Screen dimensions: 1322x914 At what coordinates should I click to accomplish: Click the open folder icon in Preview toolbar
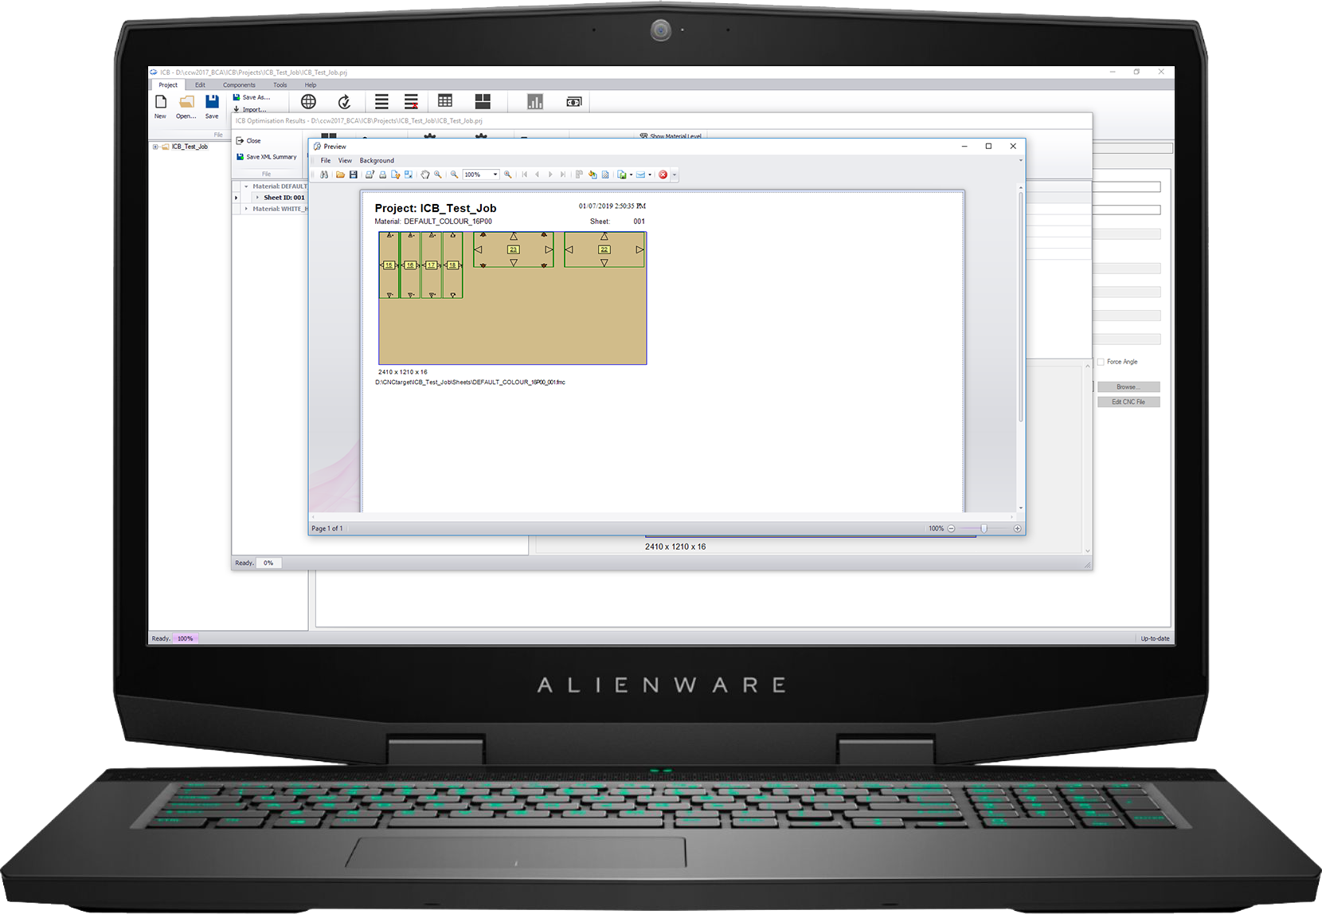pyautogui.click(x=340, y=175)
